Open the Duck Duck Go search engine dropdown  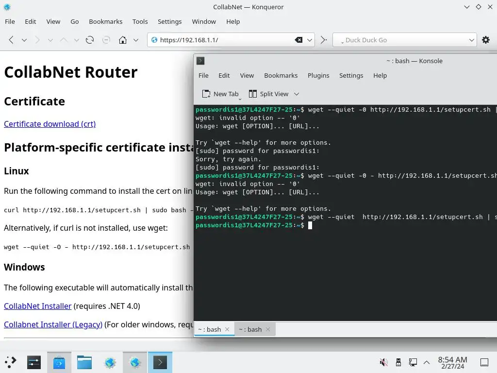tap(471, 40)
